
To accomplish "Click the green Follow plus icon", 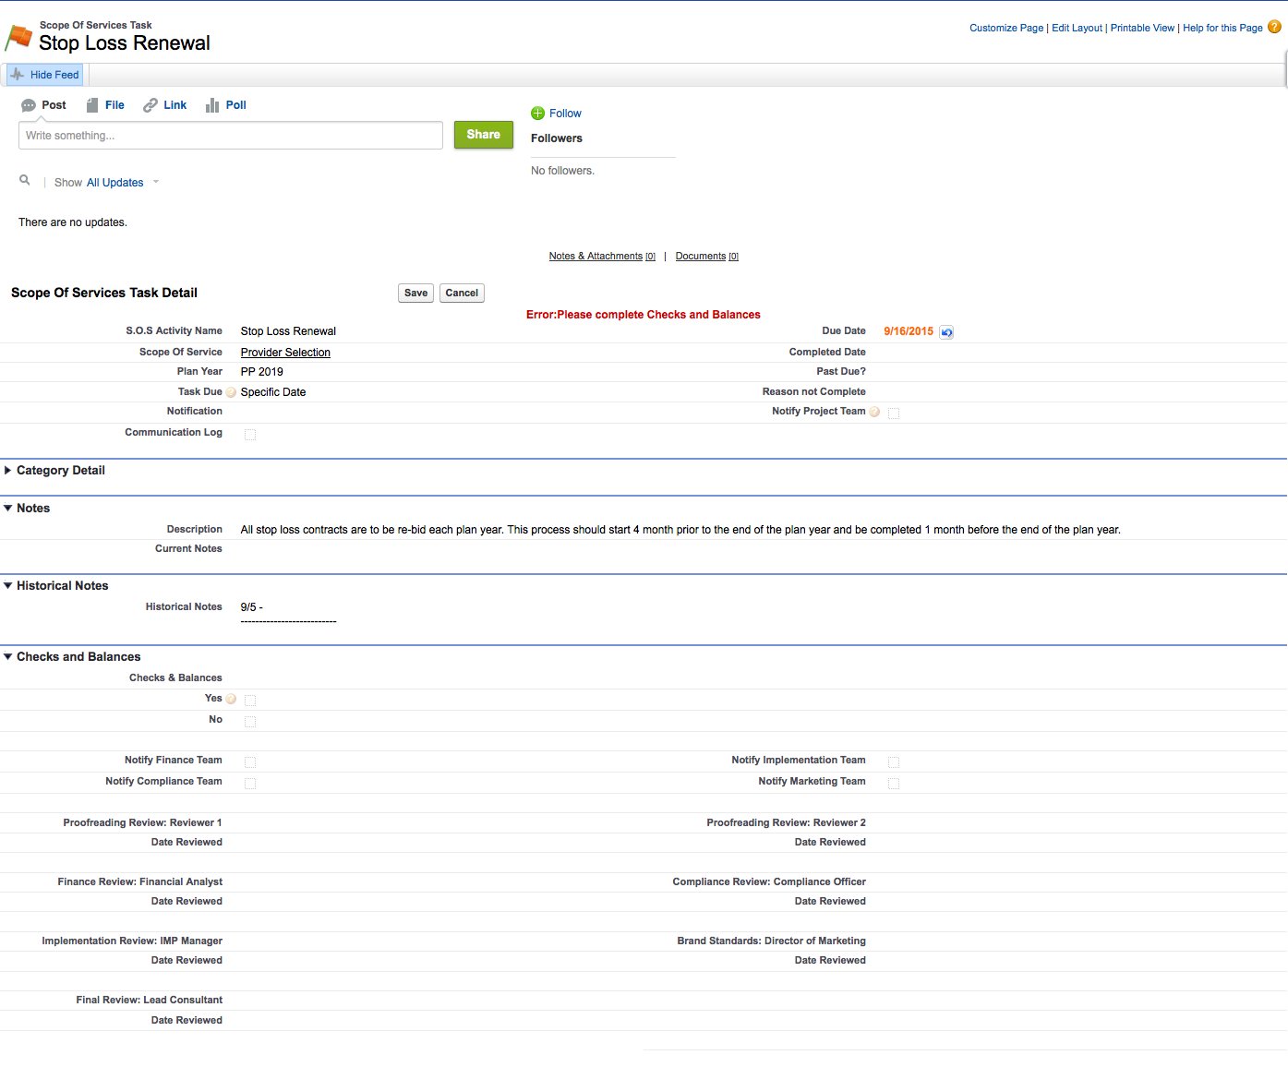I will [x=538, y=114].
